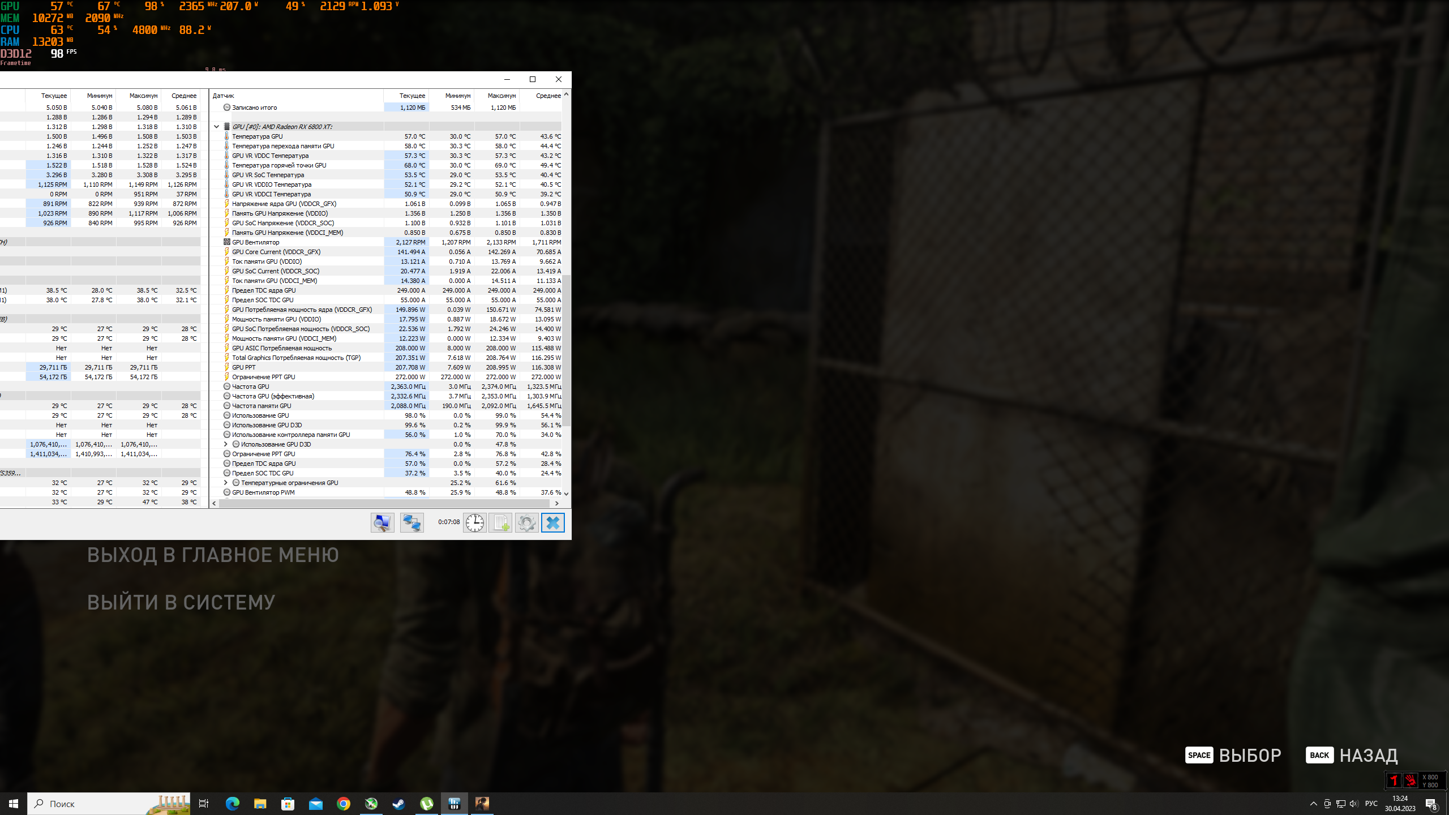
Task: Click the horizontal scrollbar right arrow
Action: coord(557,503)
